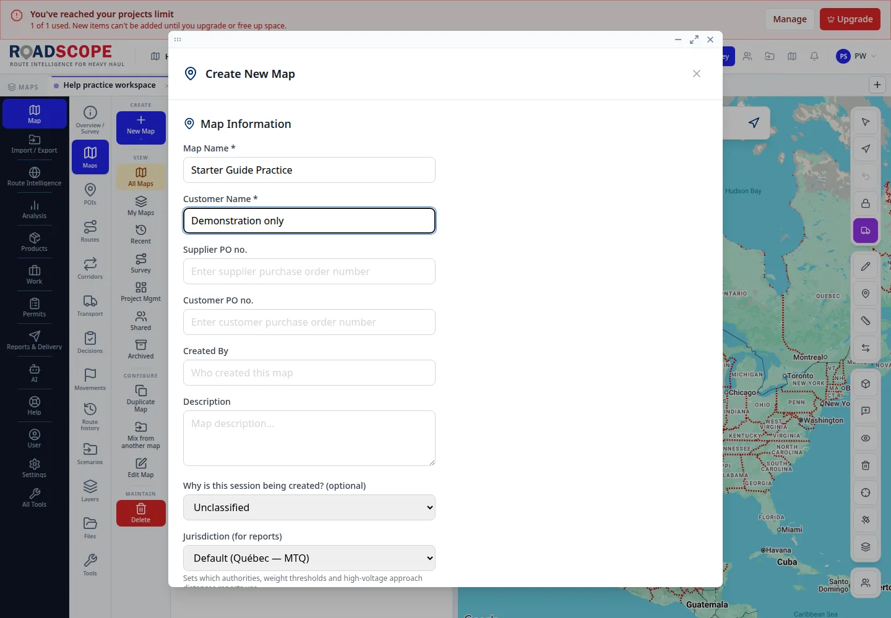Open the User section
The width and height of the screenshot is (891, 618).
pos(34,439)
